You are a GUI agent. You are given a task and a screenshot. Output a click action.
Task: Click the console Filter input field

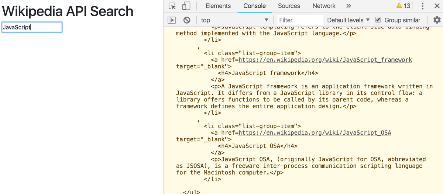pos(299,20)
